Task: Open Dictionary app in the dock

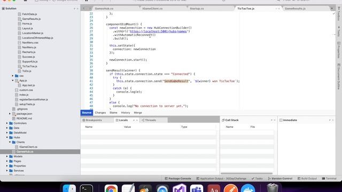Action: pyautogui.click(x=214, y=188)
